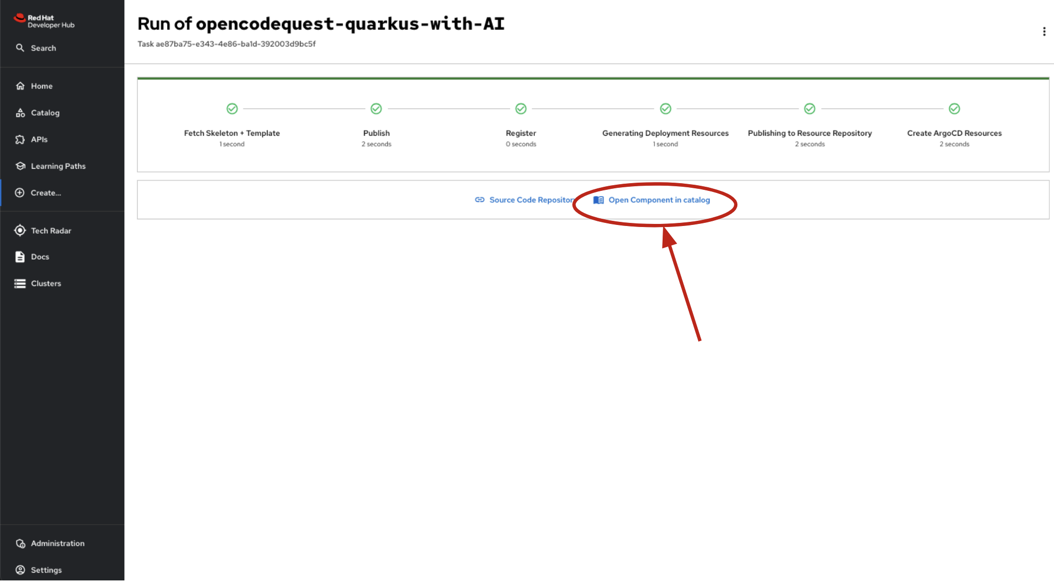Click the Search magnifier icon
This screenshot has width=1054, height=583.
pyautogui.click(x=20, y=48)
